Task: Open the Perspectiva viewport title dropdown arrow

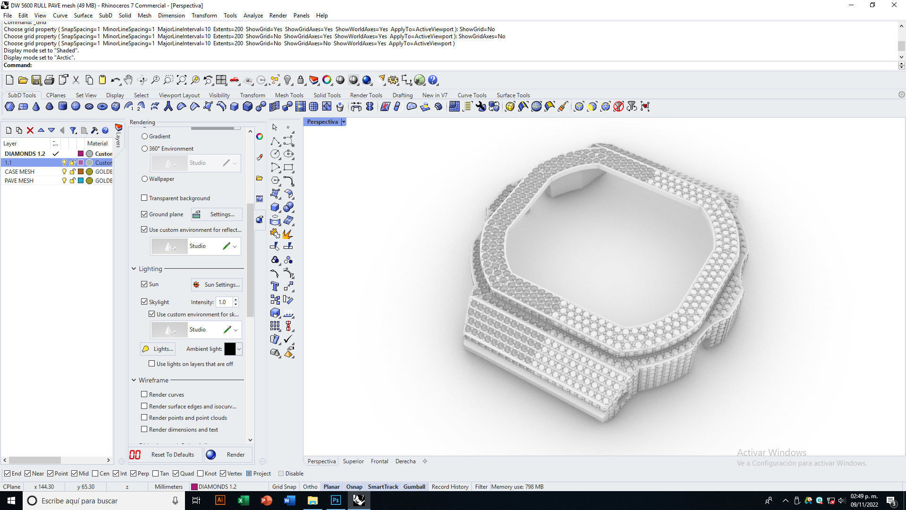Action: point(344,122)
